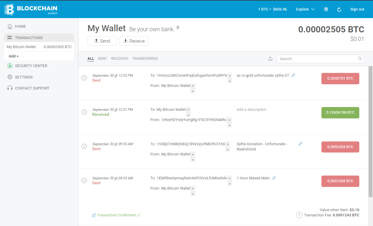Show ALL transactions tab
This screenshot has height=226, width=373.
tap(91, 59)
